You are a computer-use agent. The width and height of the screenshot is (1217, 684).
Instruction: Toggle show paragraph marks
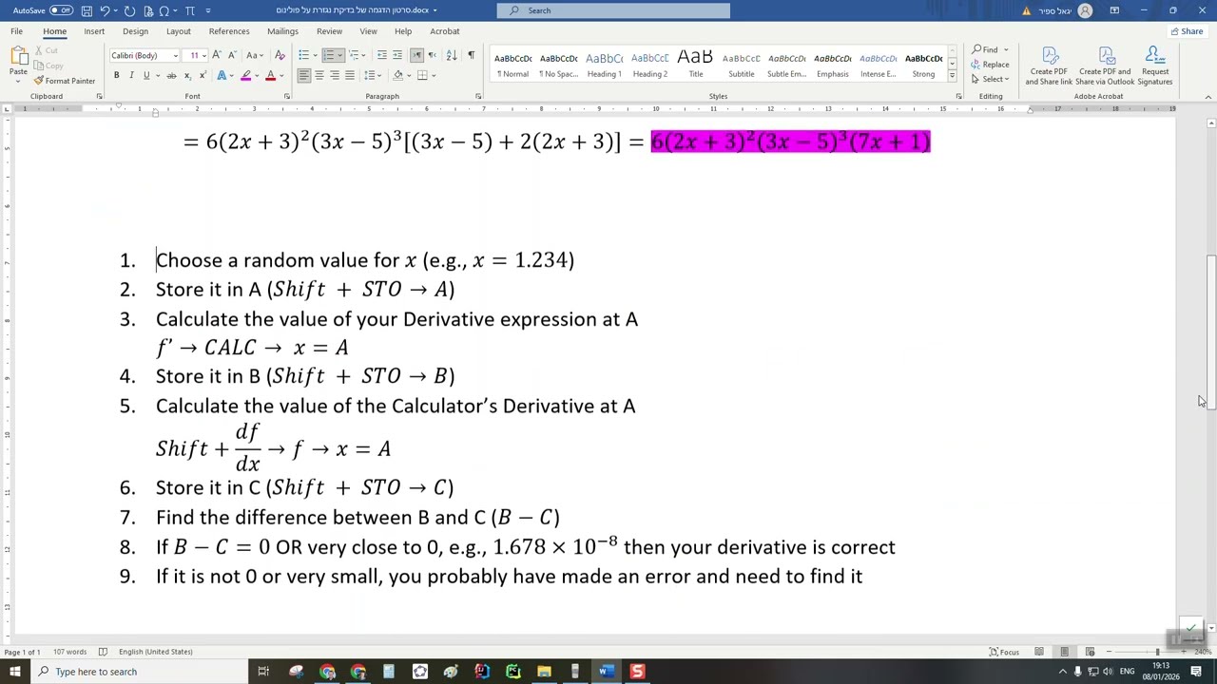(x=471, y=55)
